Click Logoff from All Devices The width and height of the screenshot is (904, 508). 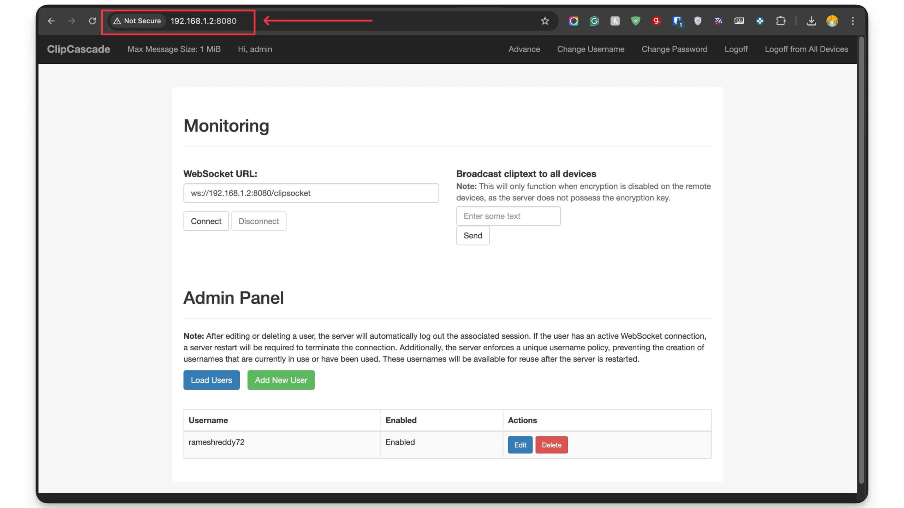coord(806,49)
